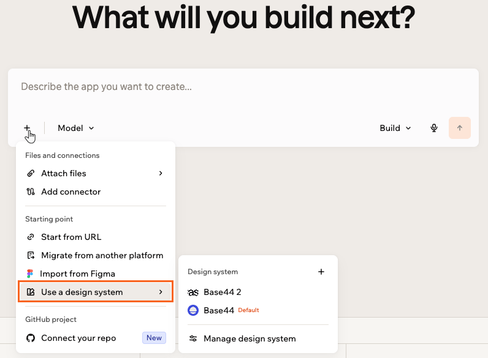Select Import from Figma

[x=95, y=274]
